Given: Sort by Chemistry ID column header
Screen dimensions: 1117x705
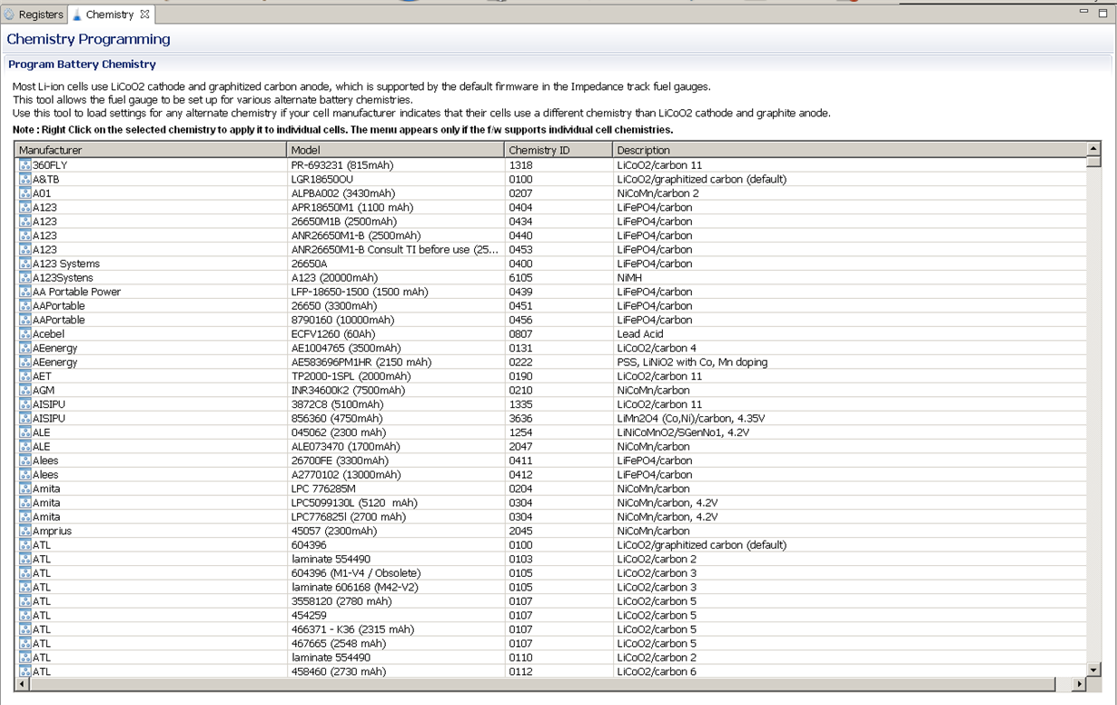Looking at the screenshot, I should (x=558, y=150).
